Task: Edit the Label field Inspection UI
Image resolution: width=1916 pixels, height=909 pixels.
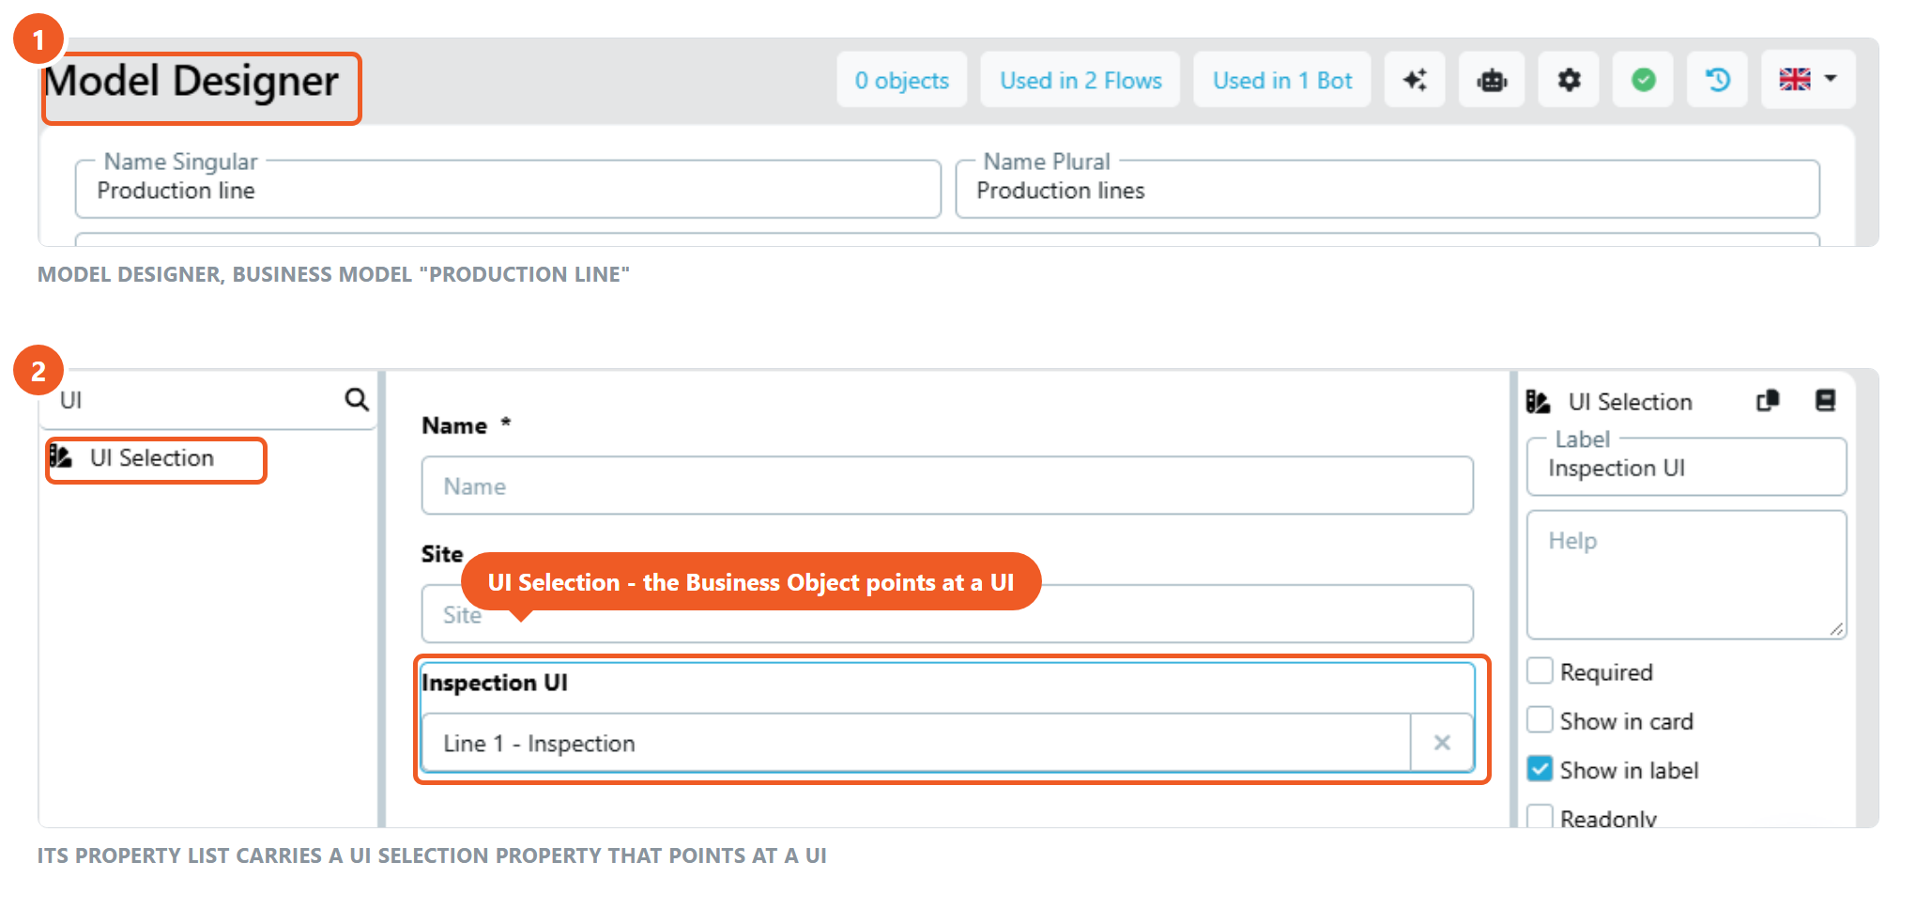Action: 1686,468
